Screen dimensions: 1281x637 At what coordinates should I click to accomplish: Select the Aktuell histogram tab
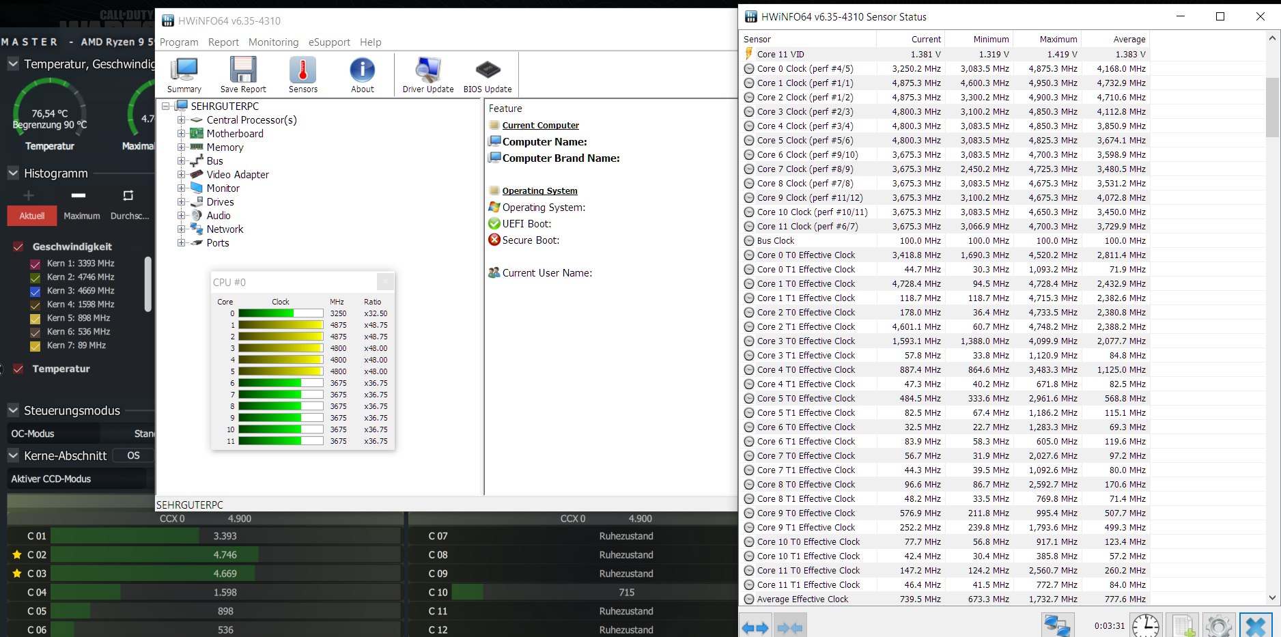coord(32,216)
